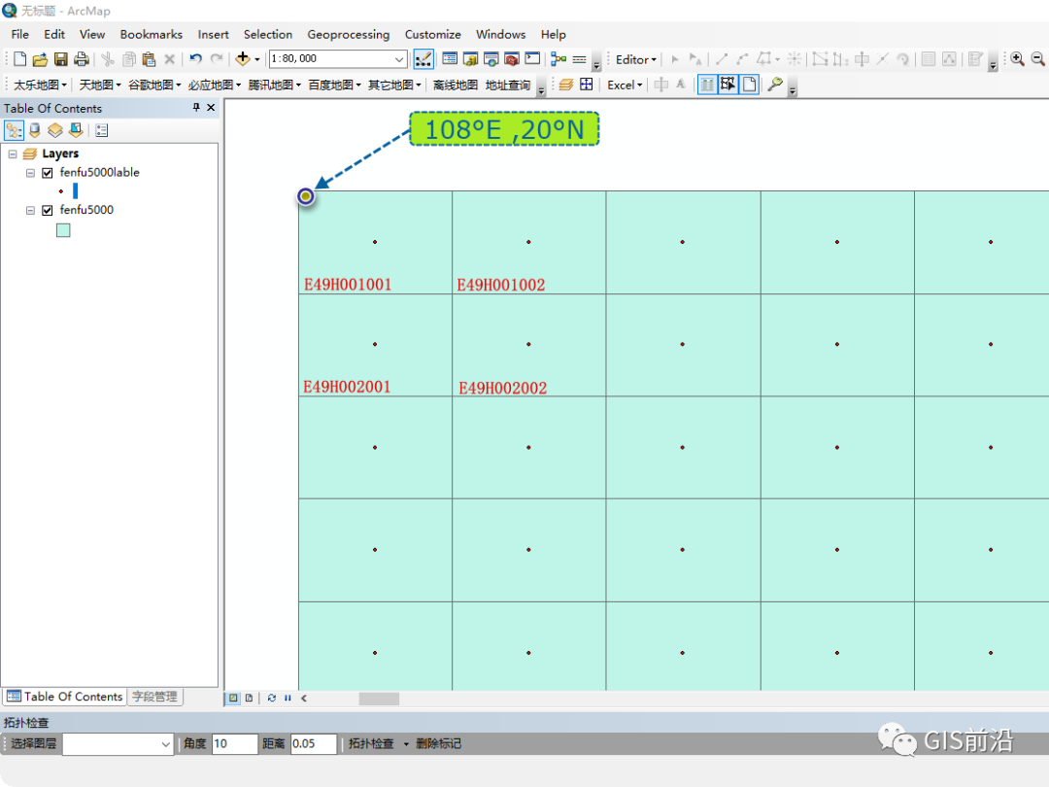The width and height of the screenshot is (1049, 787).
Task: Click the fenfu5000lable red point symbol
Action: pyautogui.click(x=61, y=191)
